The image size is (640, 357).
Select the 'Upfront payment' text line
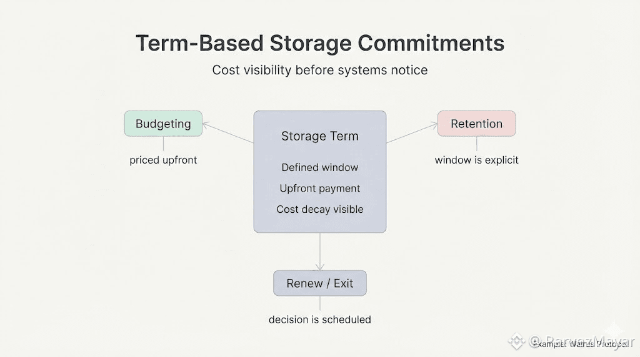[320, 188]
